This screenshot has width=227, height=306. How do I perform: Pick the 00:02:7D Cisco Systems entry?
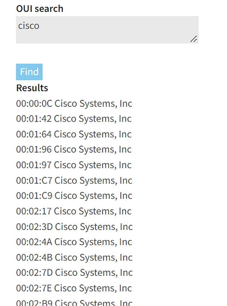point(74,273)
